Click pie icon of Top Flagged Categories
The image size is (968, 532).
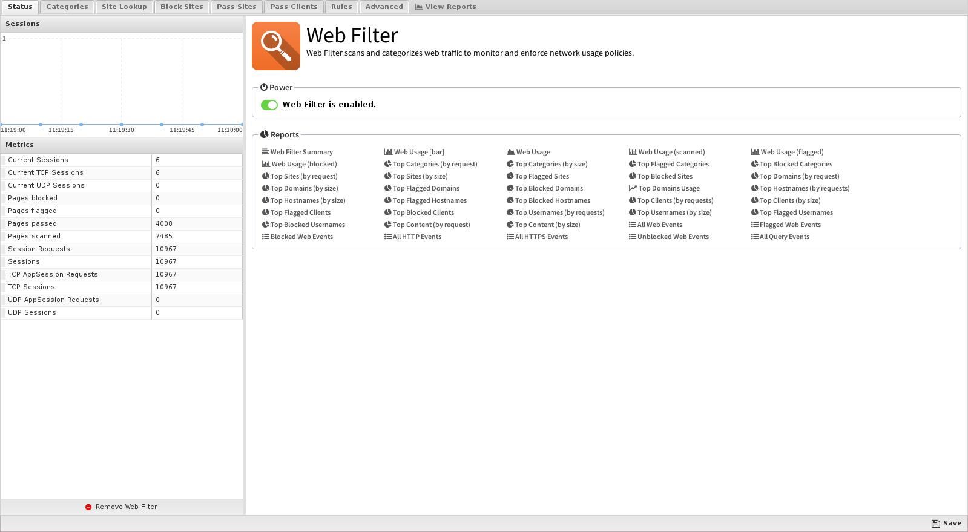coord(632,164)
